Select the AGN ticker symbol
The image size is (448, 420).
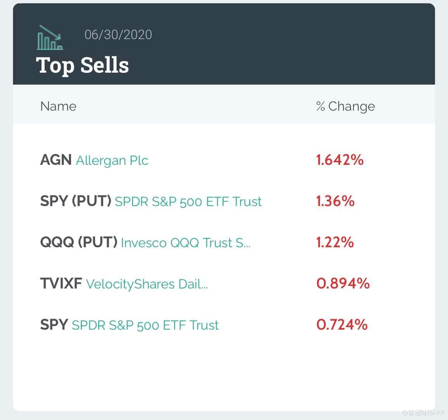pyautogui.click(x=56, y=160)
